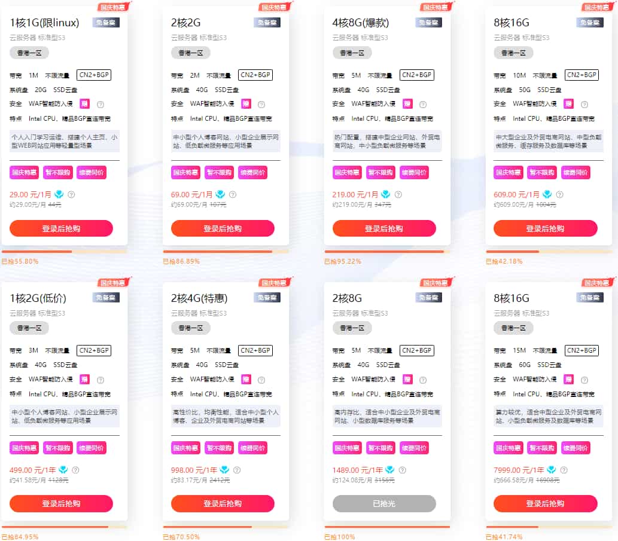The height and width of the screenshot is (541, 618).
Task: Click the WAF help icon on 1核1G card
Action: point(101,104)
